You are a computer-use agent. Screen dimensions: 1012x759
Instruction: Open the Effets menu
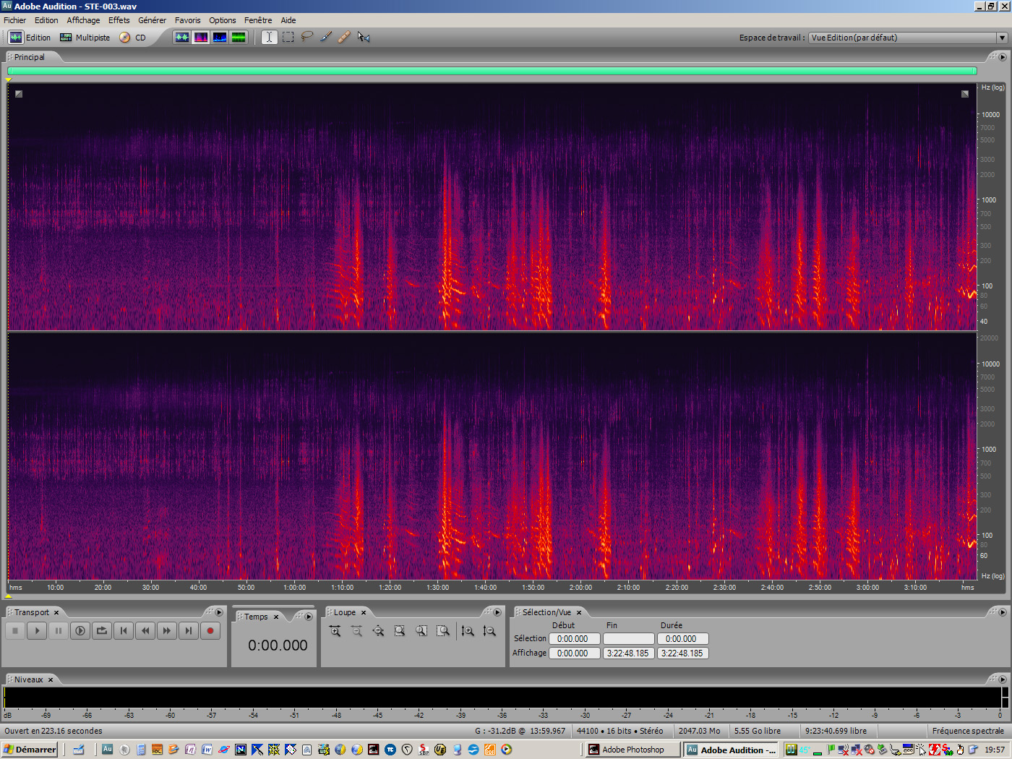[x=119, y=20]
